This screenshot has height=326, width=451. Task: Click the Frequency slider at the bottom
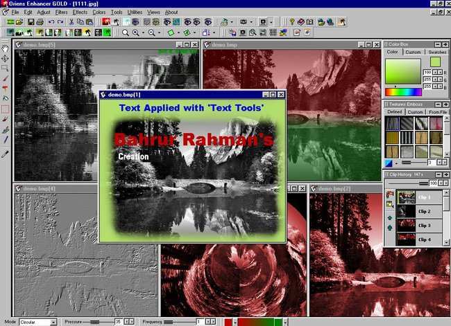(179, 322)
